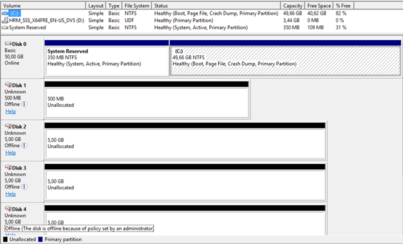Sort by the Capacity column header
403x244 pixels.
pos(292,5)
